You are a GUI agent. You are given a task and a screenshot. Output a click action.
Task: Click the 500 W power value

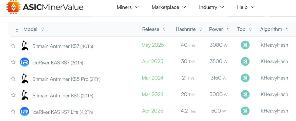(x=219, y=111)
